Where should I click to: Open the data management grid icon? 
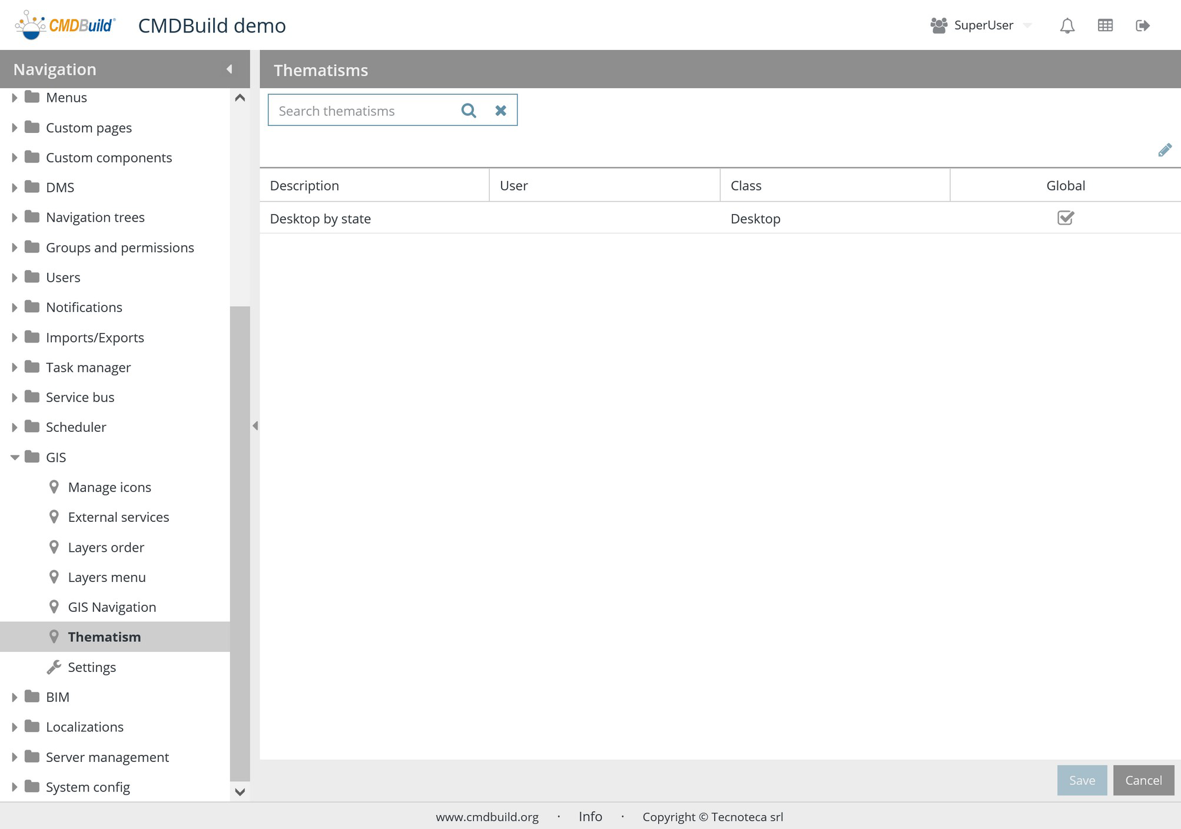(x=1105, y=25)
